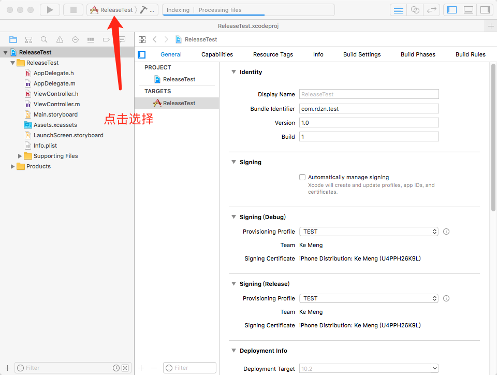Open the Debug navigator

(91, 40)
